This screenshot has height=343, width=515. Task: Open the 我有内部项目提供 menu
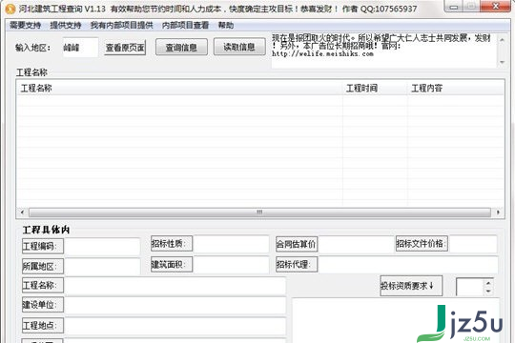(x=121, y=26)
